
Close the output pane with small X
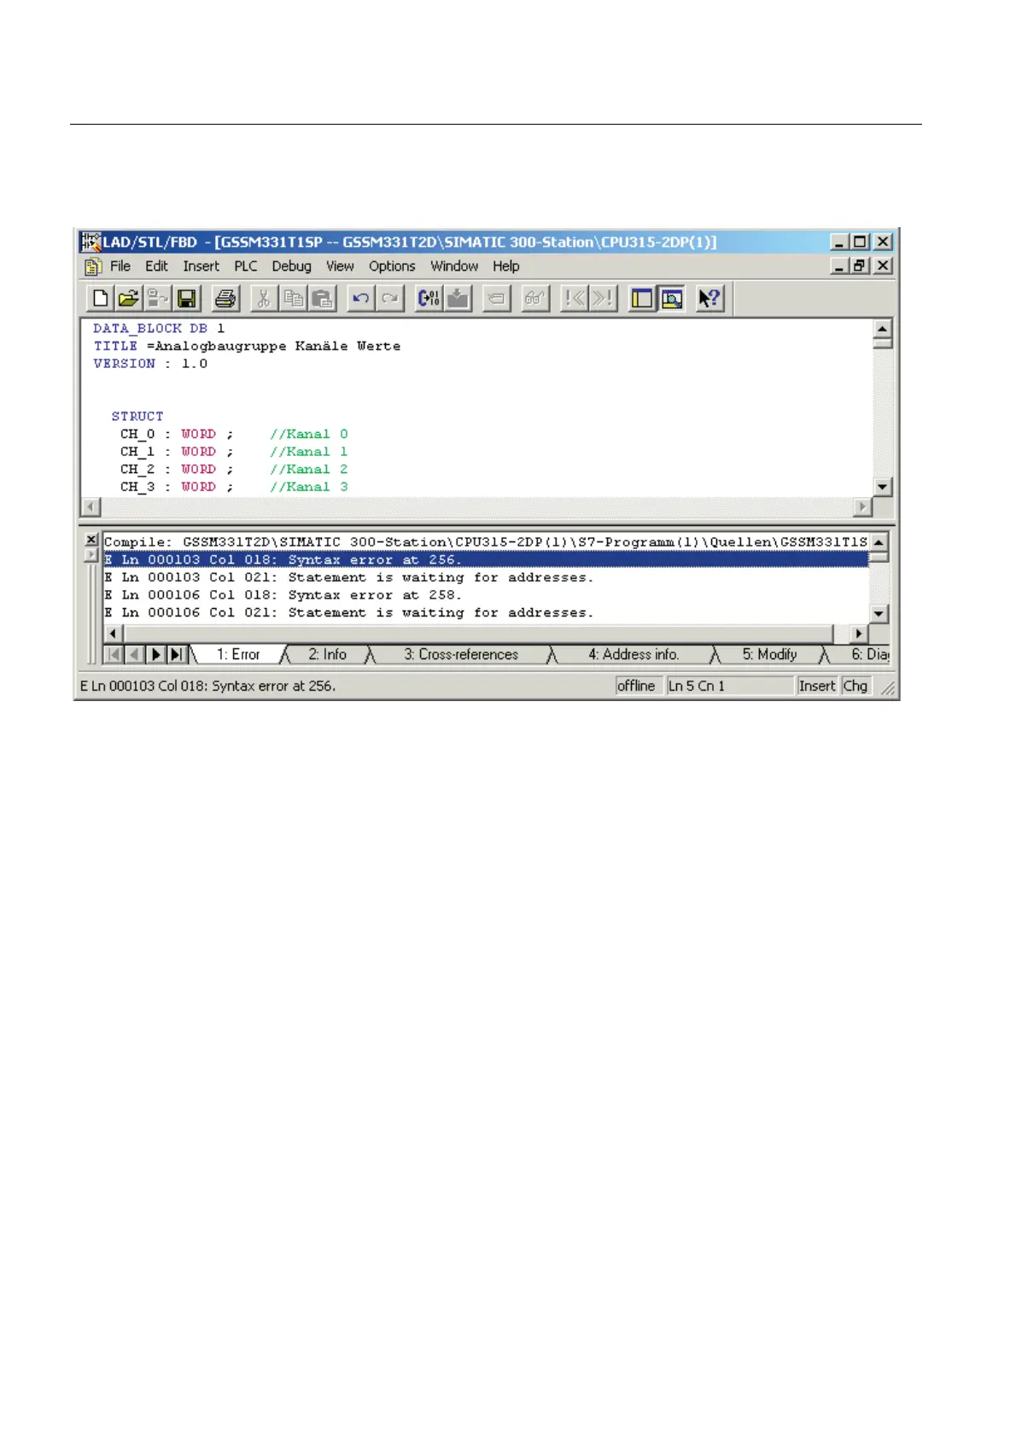coord(91,540)
